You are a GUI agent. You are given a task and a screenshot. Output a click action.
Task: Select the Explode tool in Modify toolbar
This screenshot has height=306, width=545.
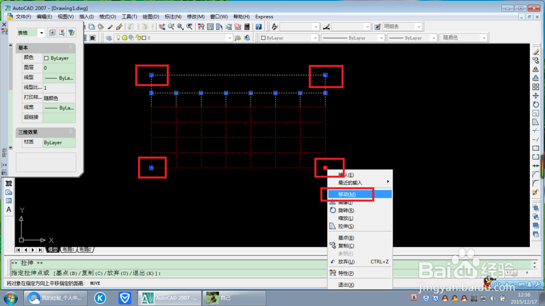pos(536,192)
